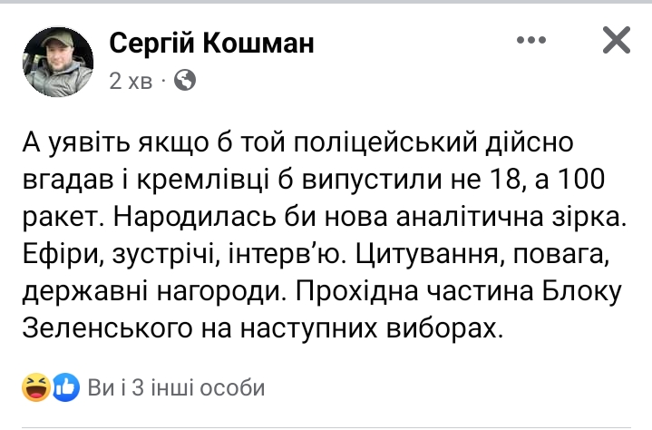The height and width of the screenshot is (430, 652).
Task: Click the author name Сергій Кошман
Action: coord(211,42)
